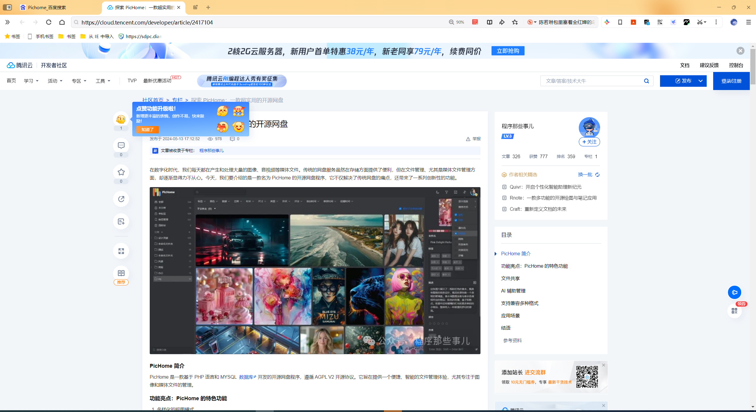Image resolution: width=756 pixels, height=412 pixels.
Task: Dismiss the like-upgrade tip with 知道了
Action: tap(147, 130)
